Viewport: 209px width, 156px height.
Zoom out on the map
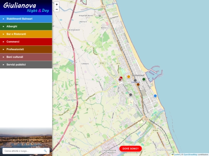(x=57, y=9)
